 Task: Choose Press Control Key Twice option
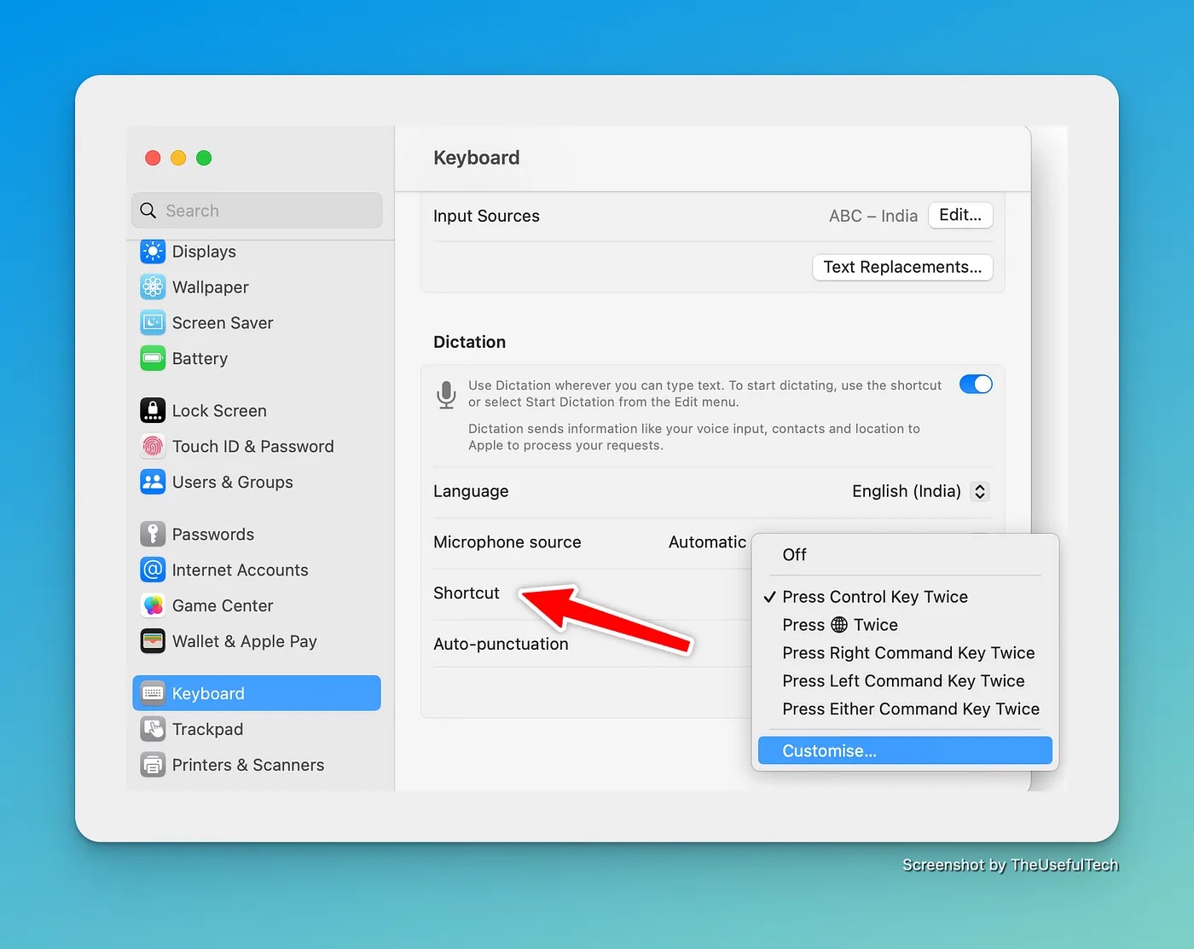(905, 597)
